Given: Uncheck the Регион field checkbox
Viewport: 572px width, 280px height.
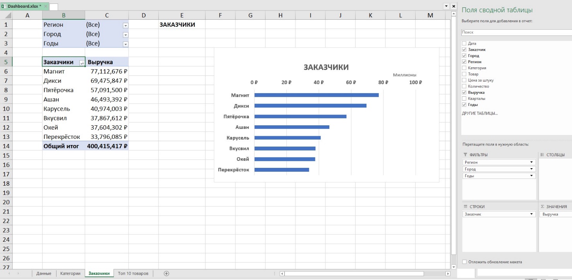Looking at the screenshot, I should [464, 62].
